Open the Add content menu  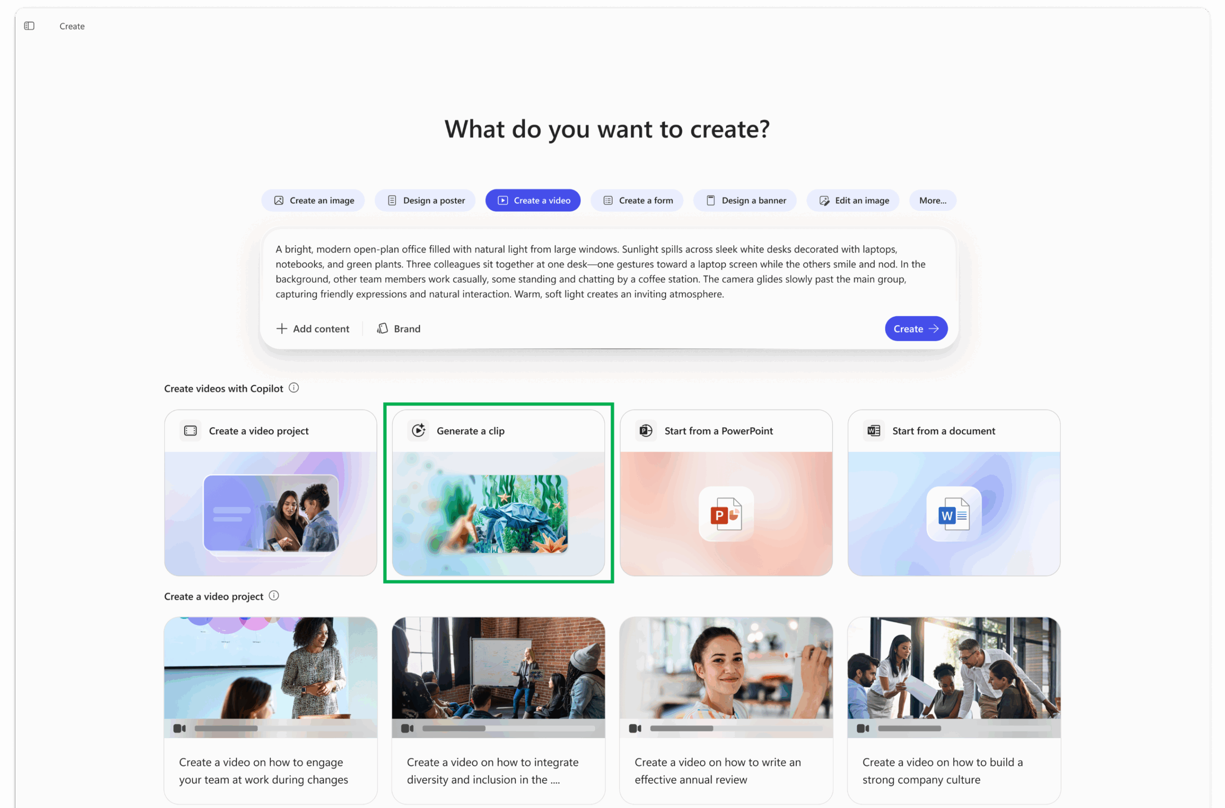click(313, 329)
